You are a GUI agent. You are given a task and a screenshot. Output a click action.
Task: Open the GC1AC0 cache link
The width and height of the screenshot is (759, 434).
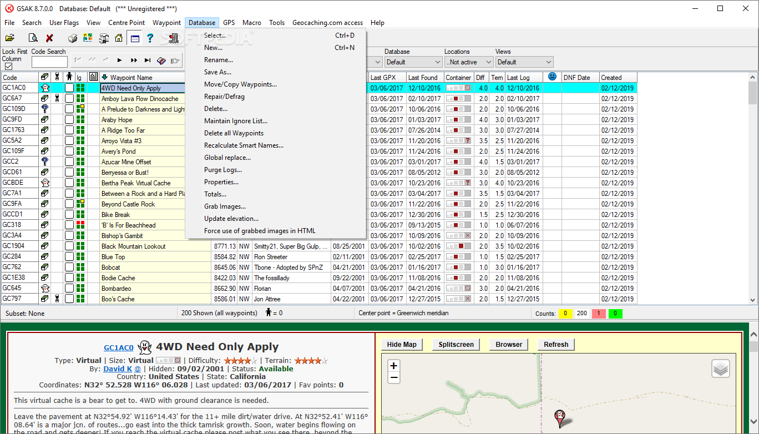click(x=119, y=347)
